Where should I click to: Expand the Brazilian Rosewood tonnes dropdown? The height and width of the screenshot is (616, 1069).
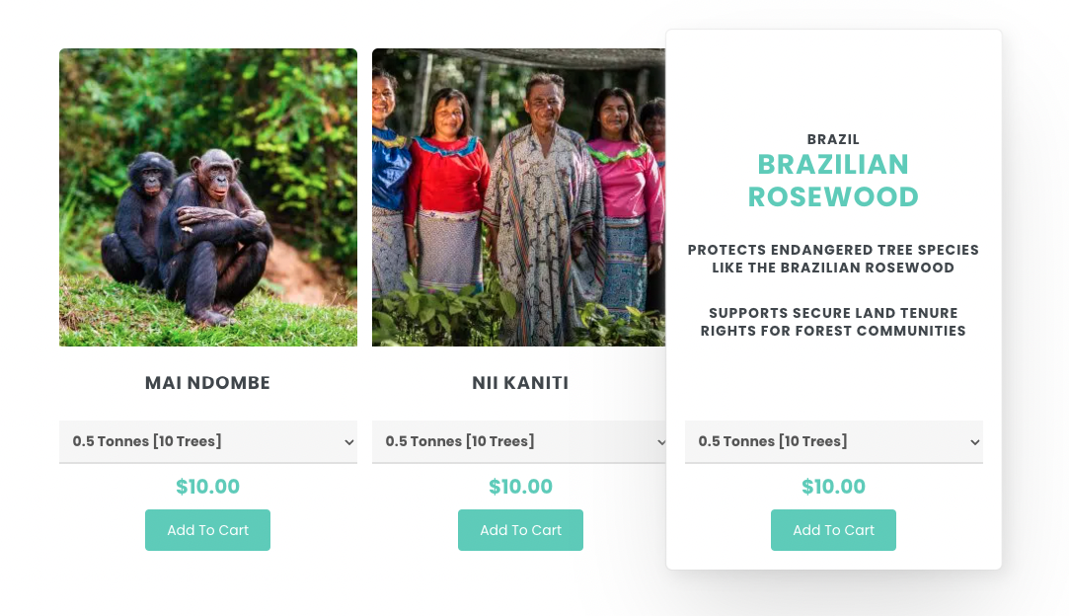[x=833, y=441]
